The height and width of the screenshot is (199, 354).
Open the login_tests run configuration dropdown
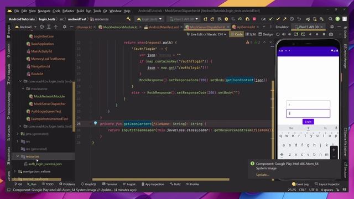[x=149, y=19]
